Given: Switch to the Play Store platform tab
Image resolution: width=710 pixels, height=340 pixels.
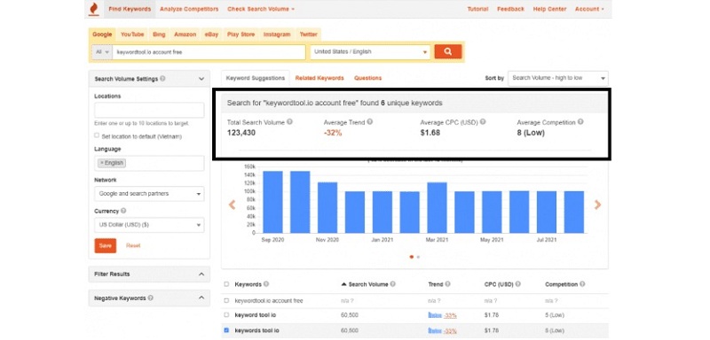Looking at the screenshot, I should pos(241,35).
